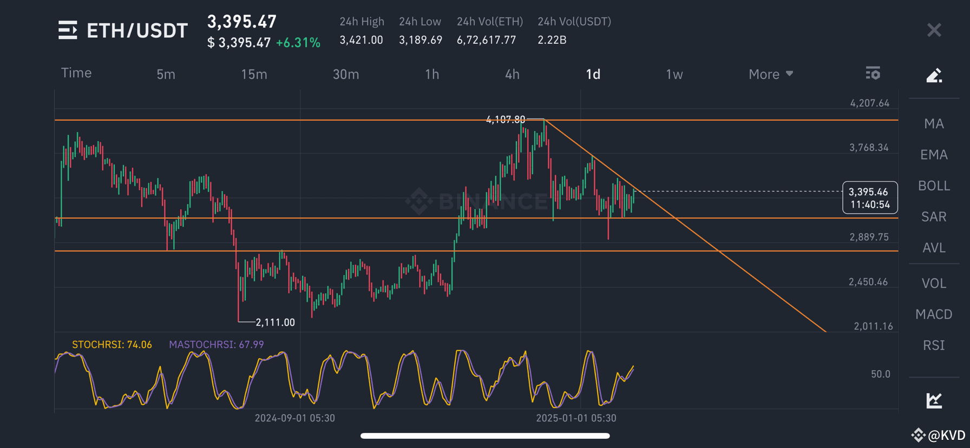Select the 1h timeframe
This screenshot has height=448, width=970.
pyautogui.click(x=432, y=74)
